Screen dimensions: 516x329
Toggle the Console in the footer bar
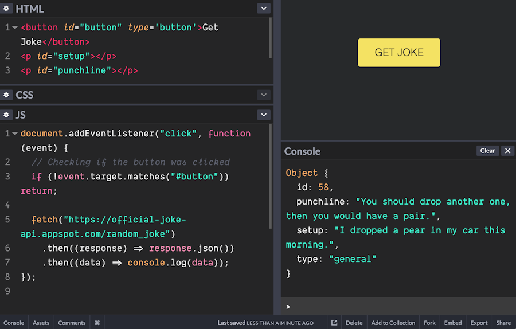coord(14,323)
